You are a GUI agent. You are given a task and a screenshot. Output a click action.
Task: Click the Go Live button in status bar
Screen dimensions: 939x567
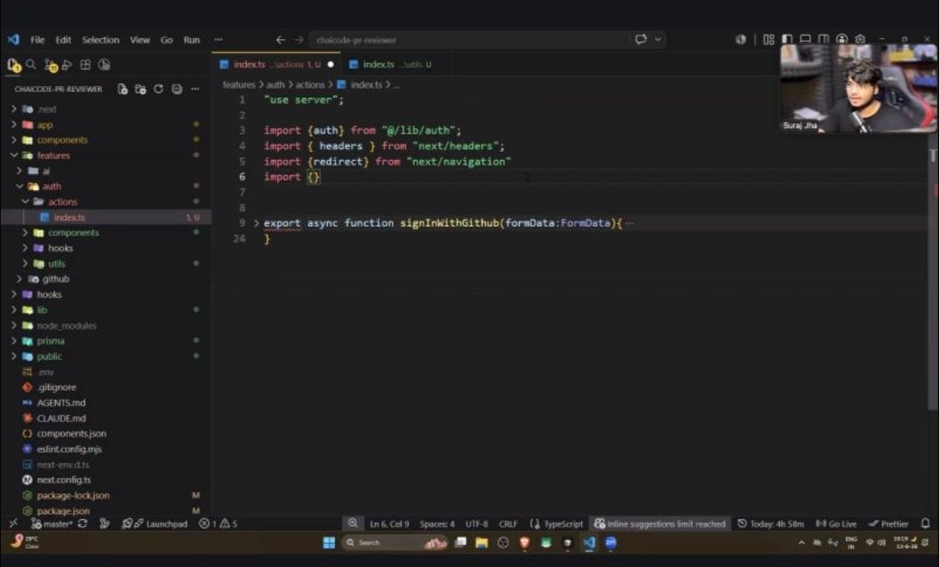(836, 524)
